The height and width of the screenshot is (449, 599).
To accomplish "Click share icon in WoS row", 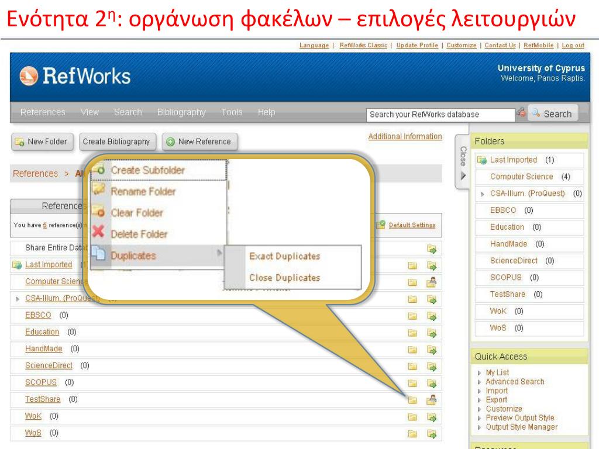I will tap(432, 434).
